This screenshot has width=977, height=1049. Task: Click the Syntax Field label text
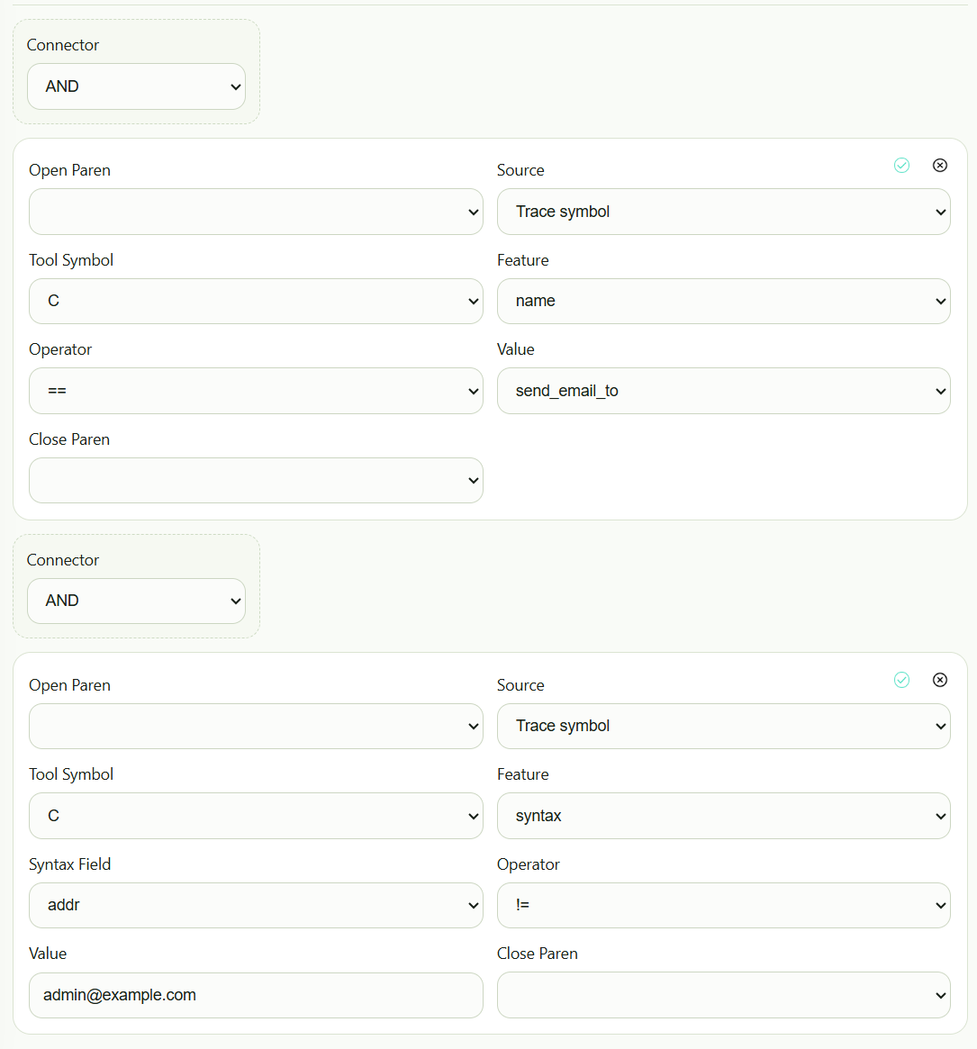(69, 864)
